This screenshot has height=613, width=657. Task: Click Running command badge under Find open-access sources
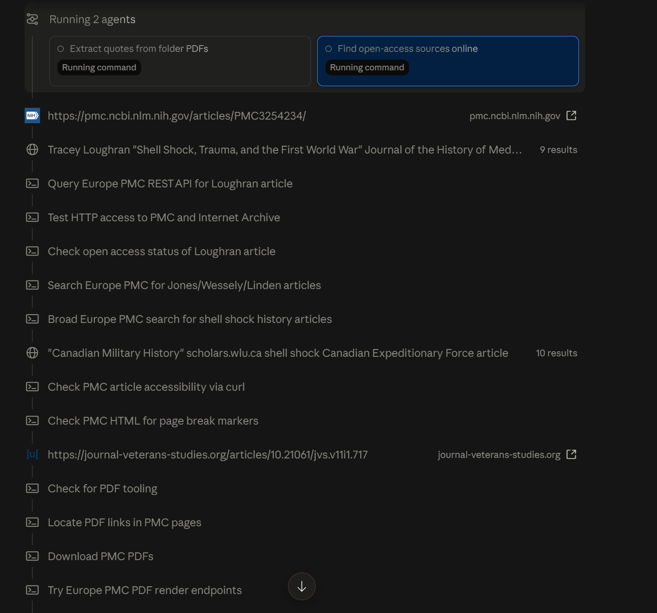(x=367, y=67)
